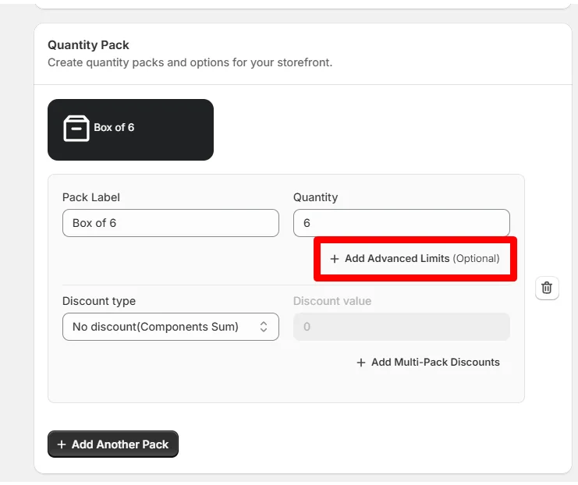Image resolution: width=578 pixels, height=485 pixels.
Task: Click the Discount value label
Action: (x=332, y=301)
